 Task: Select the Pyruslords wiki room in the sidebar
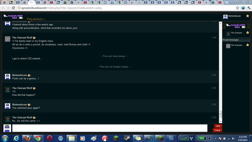236,26
